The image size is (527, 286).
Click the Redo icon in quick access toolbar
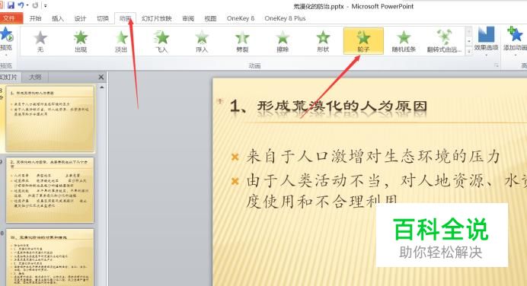(35, 5)
